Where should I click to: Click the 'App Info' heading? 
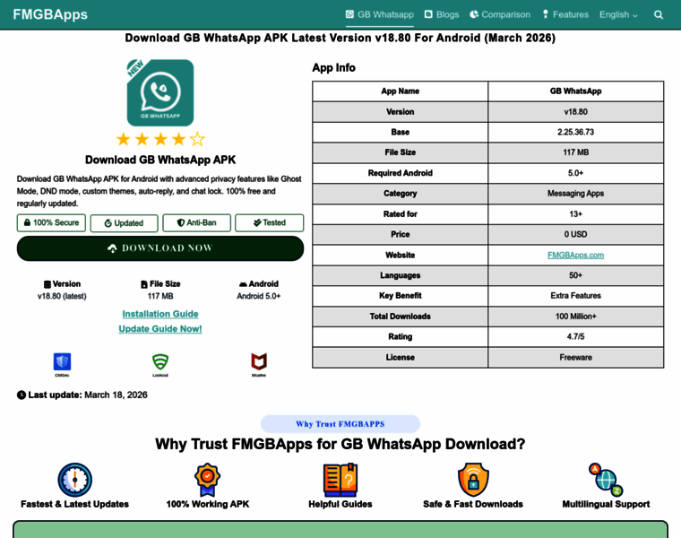pyautogui.click(x=333, y=68)
